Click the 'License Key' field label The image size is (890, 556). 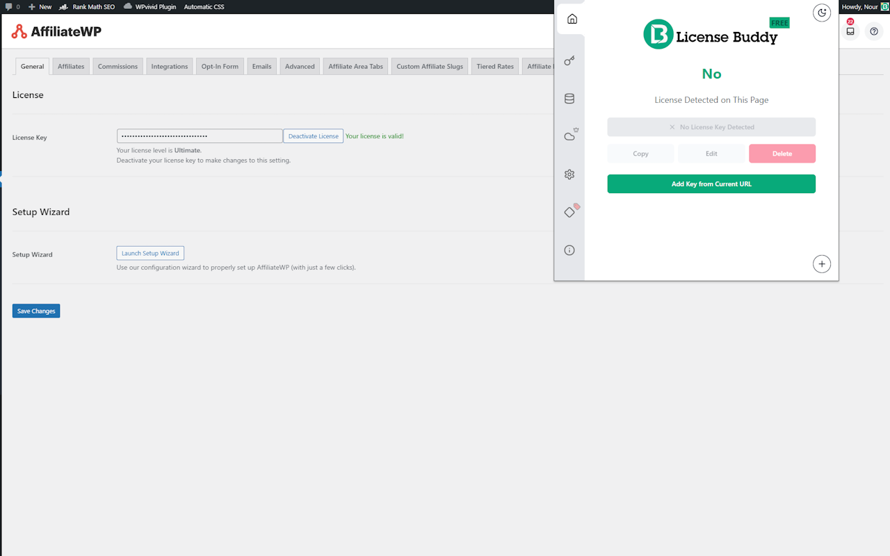[x=30, y=138]
